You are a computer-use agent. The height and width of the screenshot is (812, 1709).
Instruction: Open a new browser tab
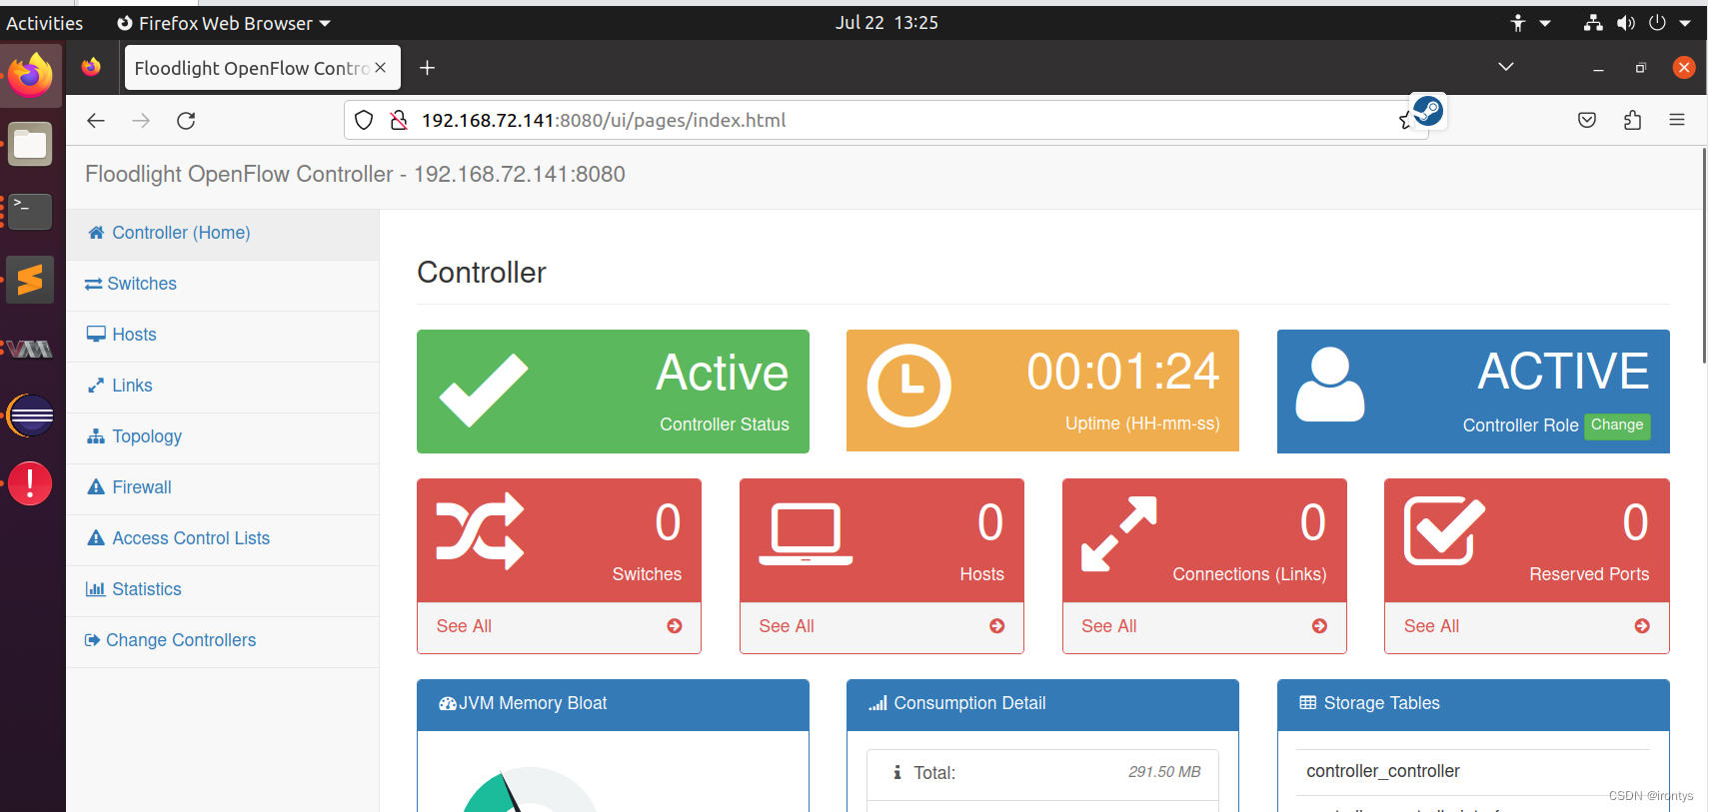point(427,68)
